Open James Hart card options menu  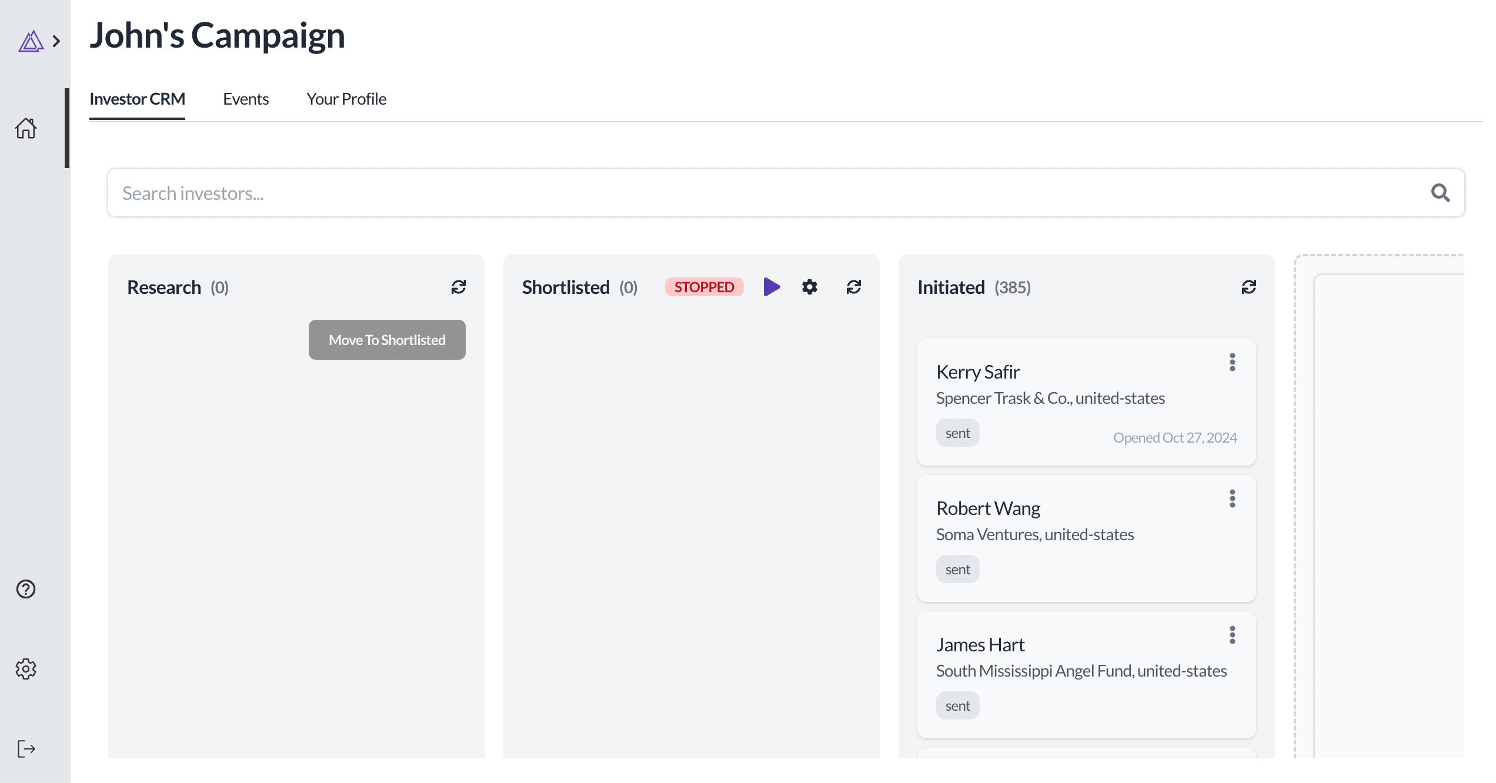[1233, 635]
